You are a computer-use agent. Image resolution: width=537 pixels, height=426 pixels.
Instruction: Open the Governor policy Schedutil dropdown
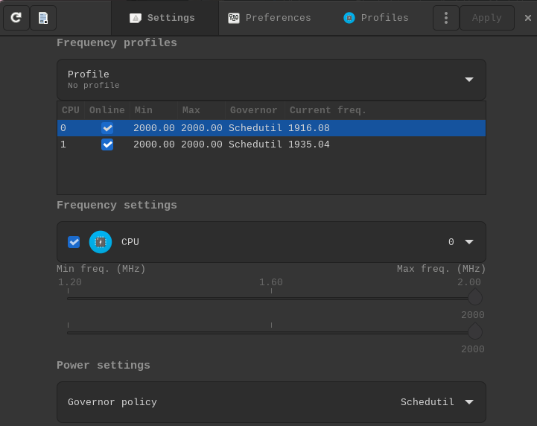click(x=468, y=402)
